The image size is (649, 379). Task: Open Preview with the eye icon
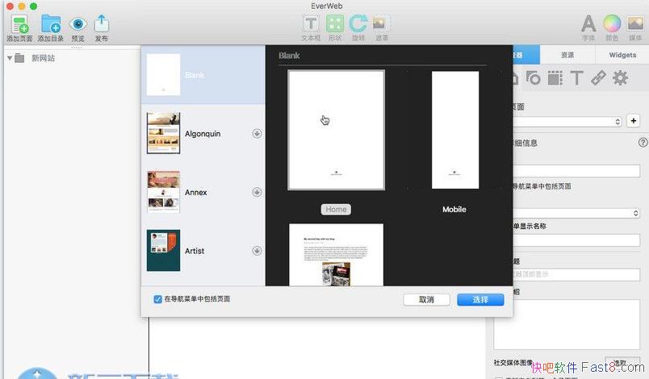coord(77,24)
